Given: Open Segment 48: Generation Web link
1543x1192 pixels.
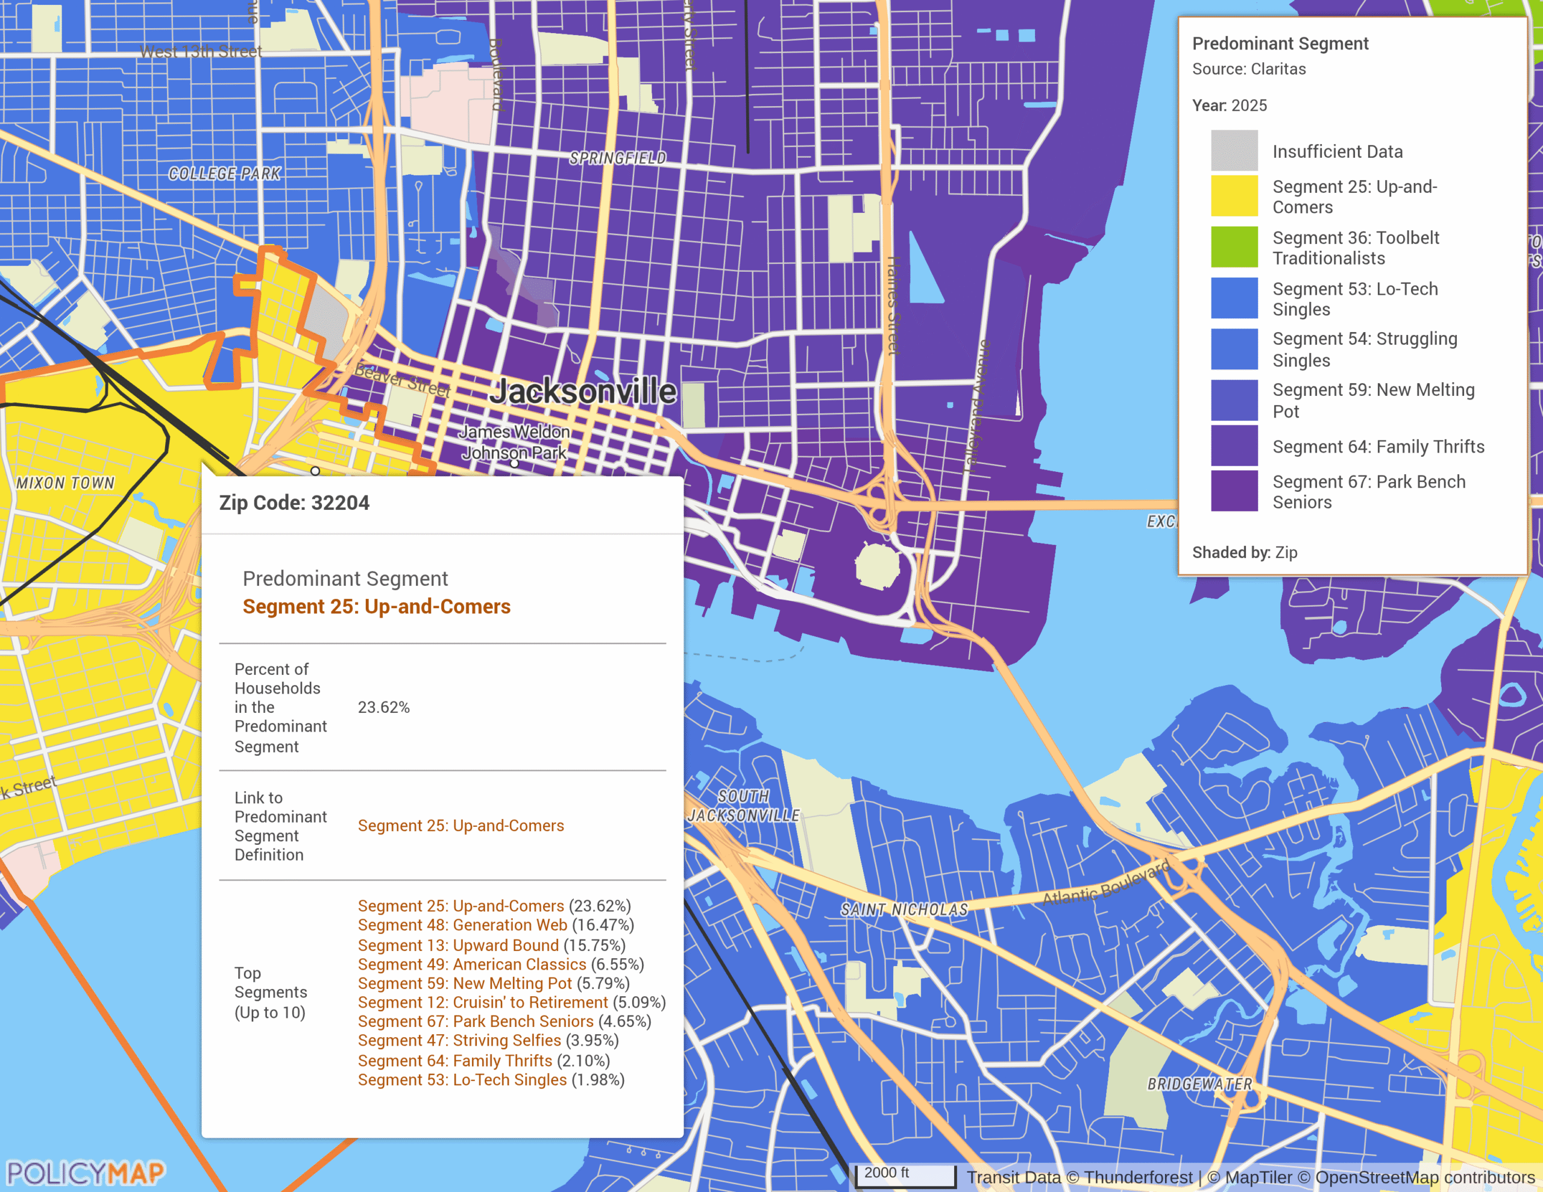Looking at the screenshot, I should pyautogui.click(x=462, y=925).
